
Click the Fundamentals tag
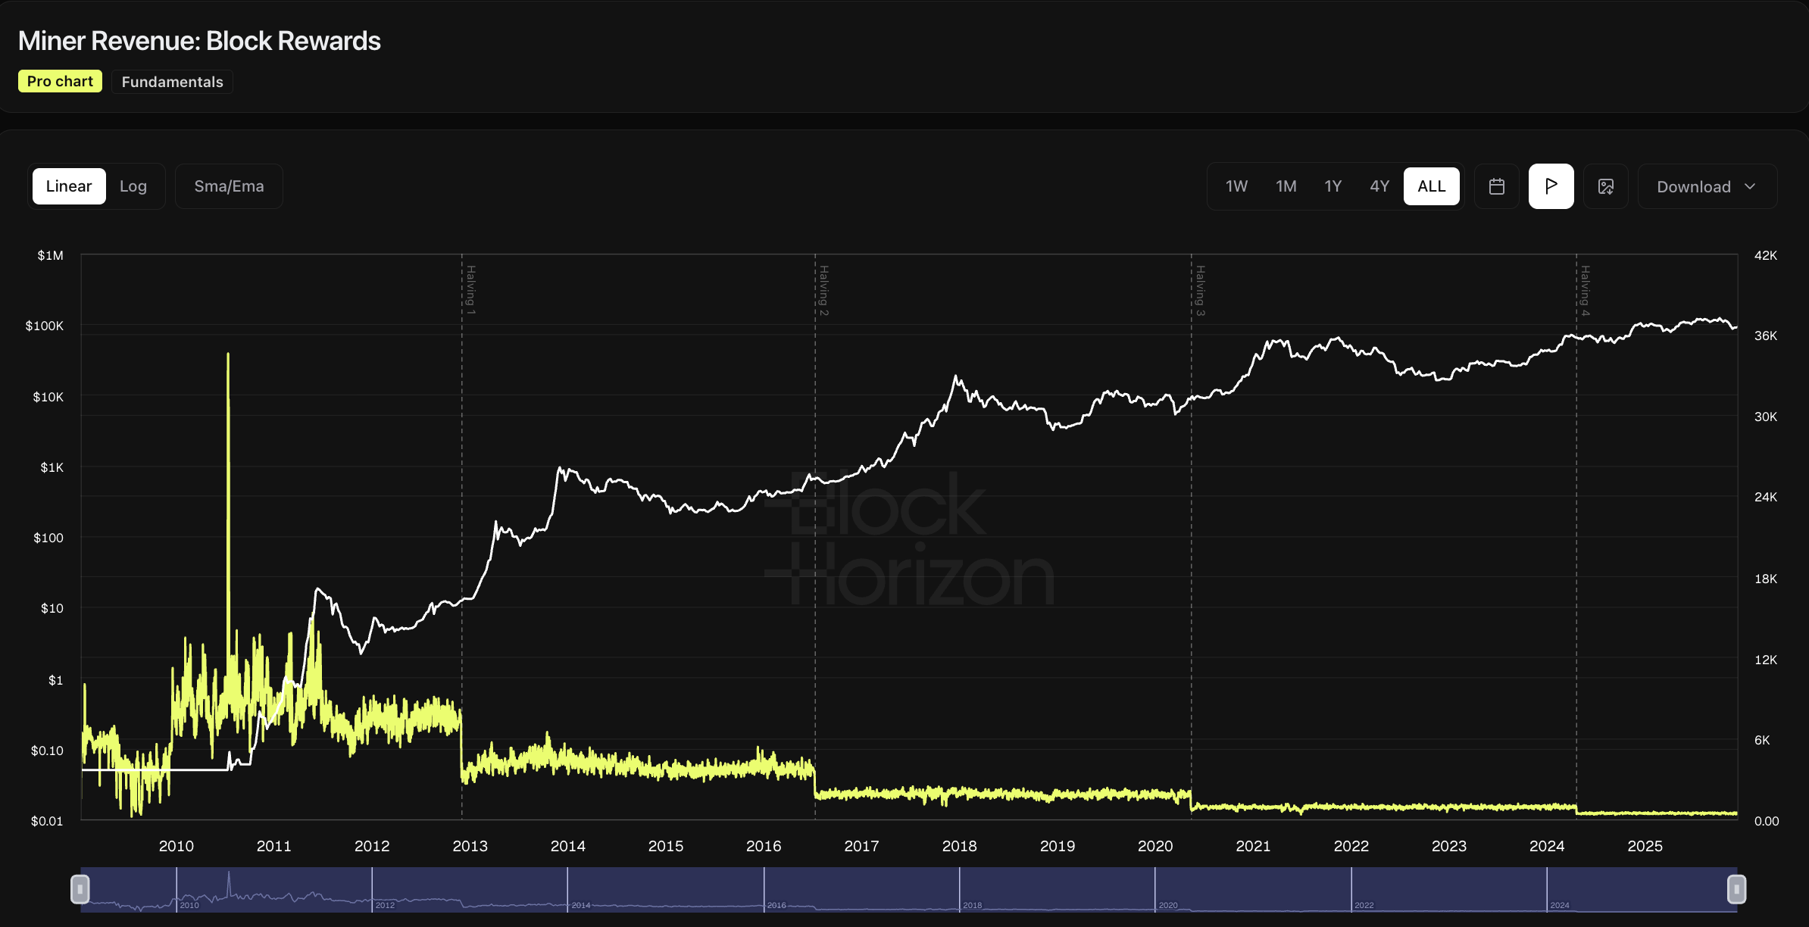(172, 82)
